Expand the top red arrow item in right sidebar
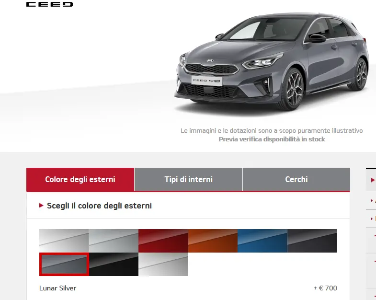The image size is (376, 300). [x=372, y=180]
